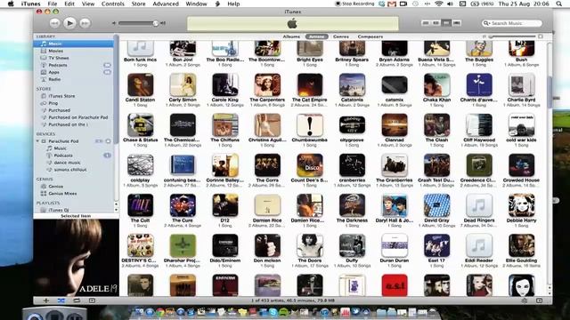Viewport: 570px width, 320px height.
Task: Switch to the Genres tab
Action: (x=341, y=36)
